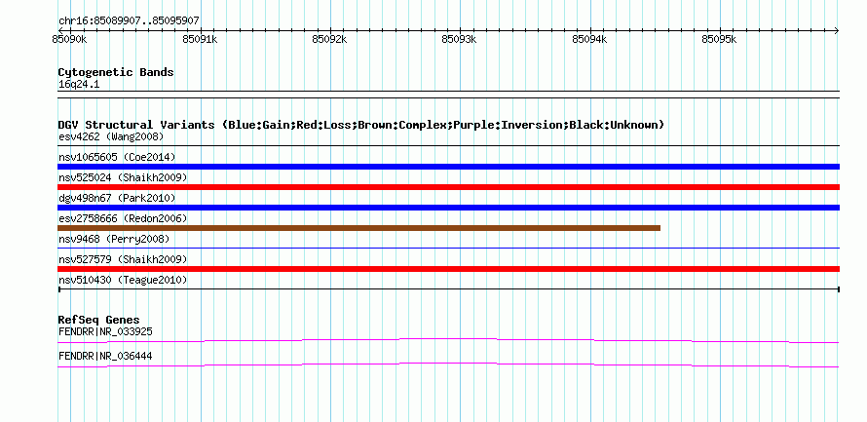Image resolution: width=867 pixels, height=422 pixels.
Task: Click the cytogenetic band 16q24.1 line
Action: (x=448, y=95)
